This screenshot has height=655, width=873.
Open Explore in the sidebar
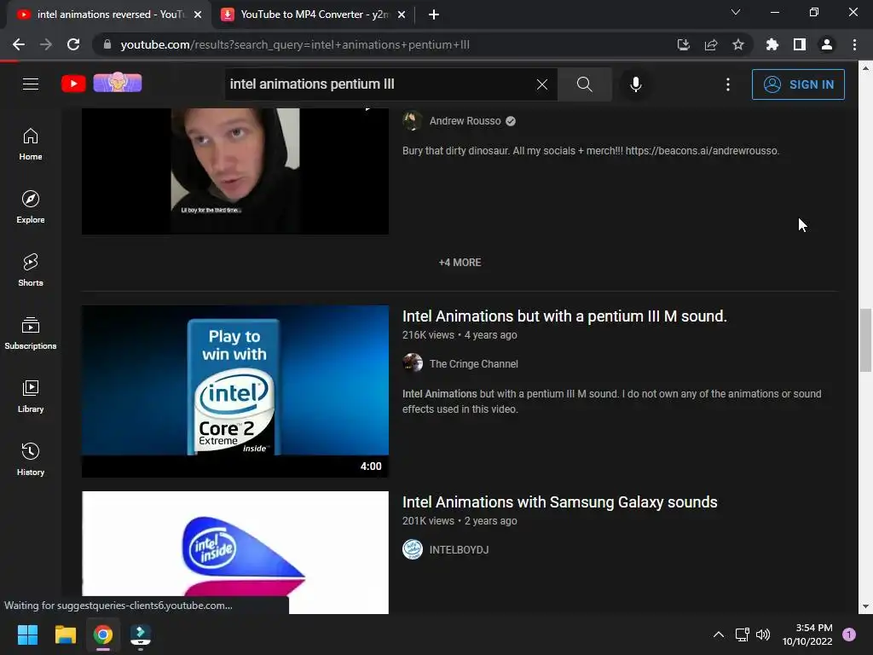click(31, 207)
